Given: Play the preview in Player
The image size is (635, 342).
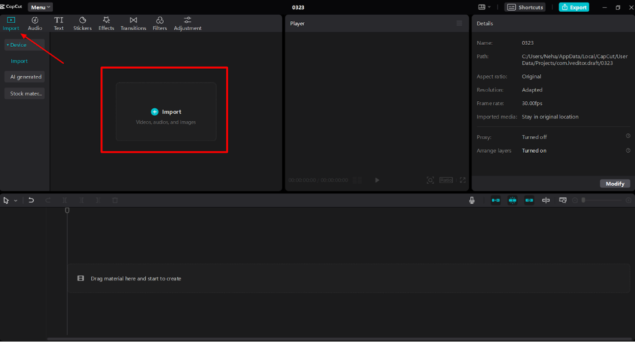Looking at the screenshot, I should [x=377, y=180].
